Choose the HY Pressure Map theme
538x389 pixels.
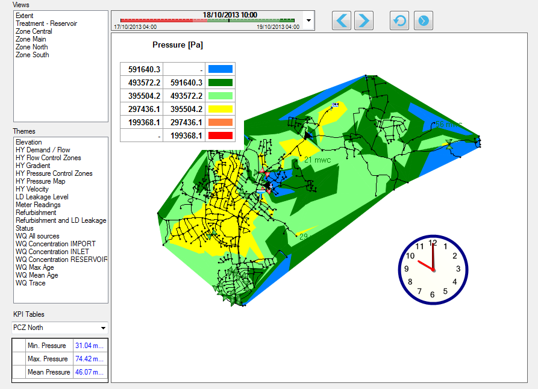click(x=40, y=181)
